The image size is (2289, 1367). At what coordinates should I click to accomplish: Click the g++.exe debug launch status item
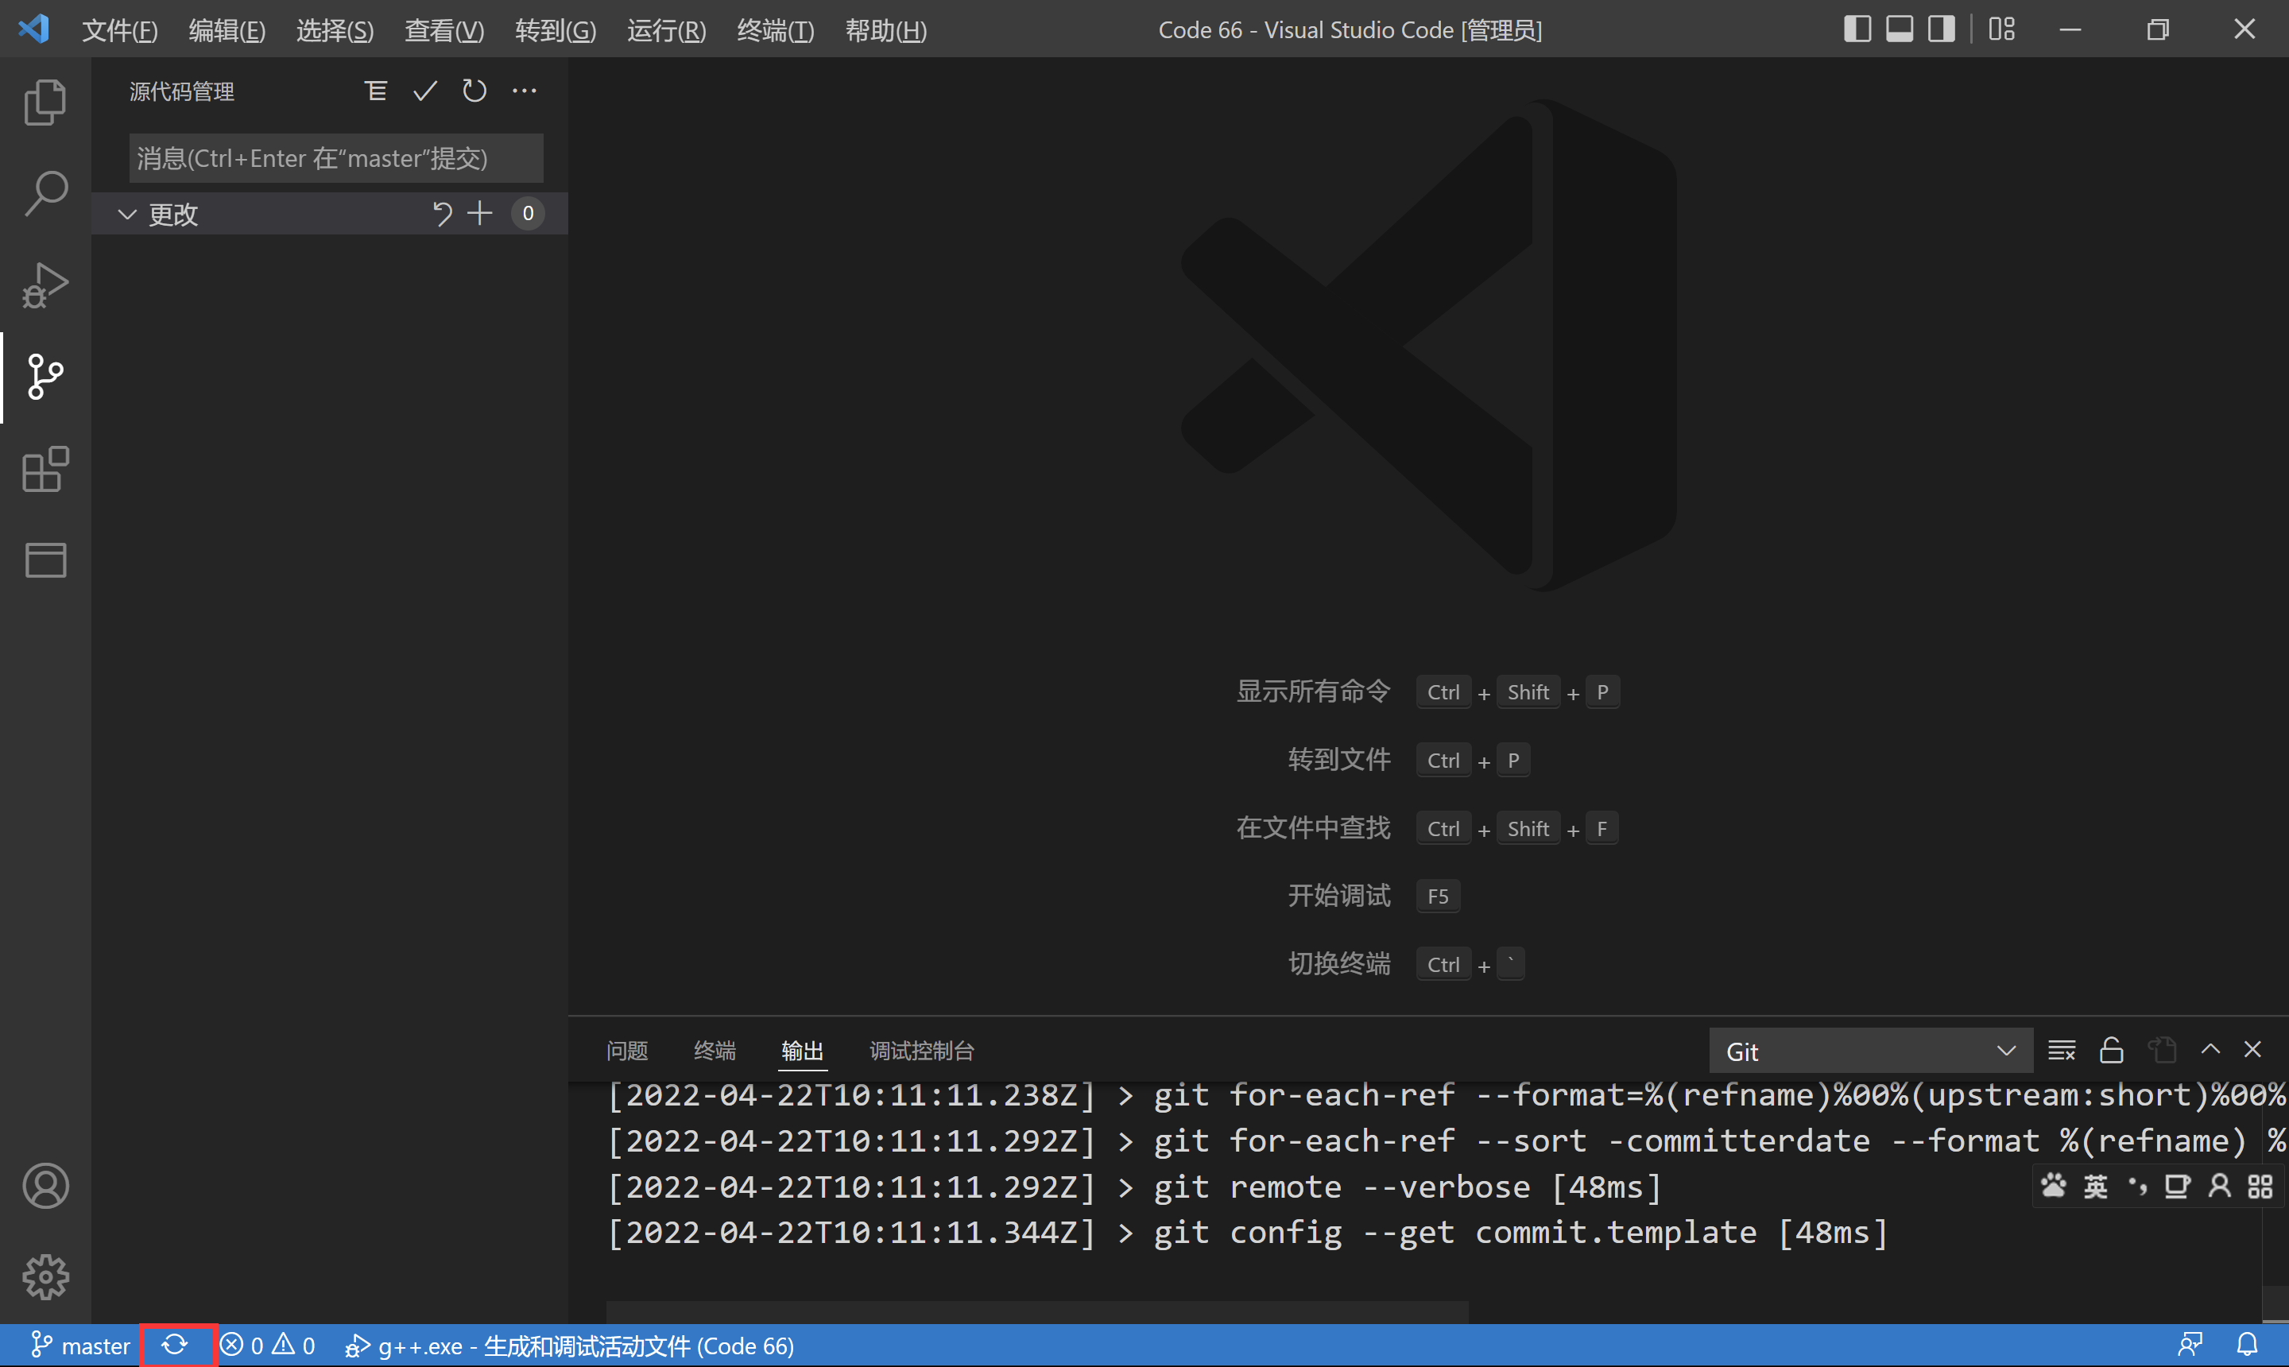(569, 1346)
